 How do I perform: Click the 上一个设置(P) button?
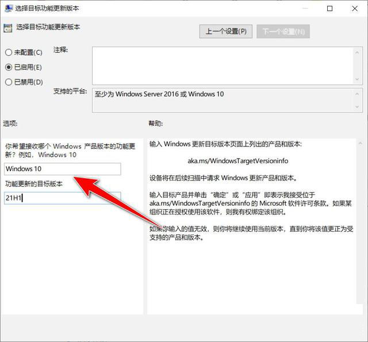point(226,31)
